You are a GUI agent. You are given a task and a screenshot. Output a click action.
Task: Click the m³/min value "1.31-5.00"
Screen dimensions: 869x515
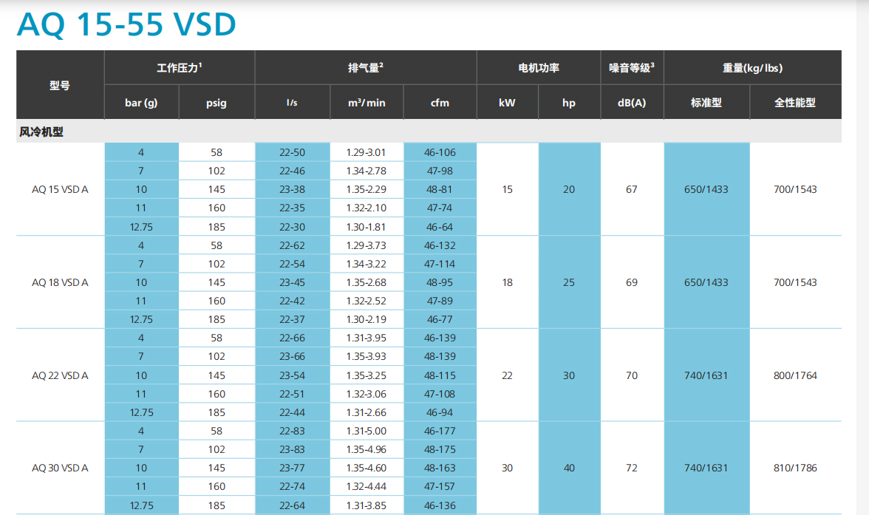(x=367, y=432)
